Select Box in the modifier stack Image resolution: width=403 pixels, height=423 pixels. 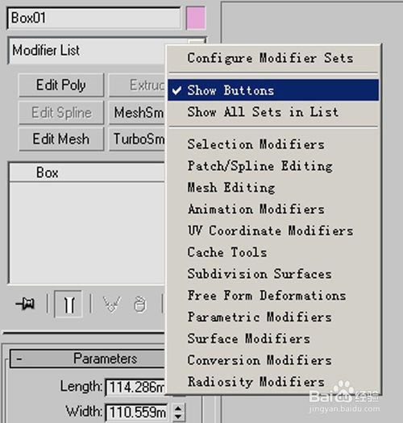87,172
